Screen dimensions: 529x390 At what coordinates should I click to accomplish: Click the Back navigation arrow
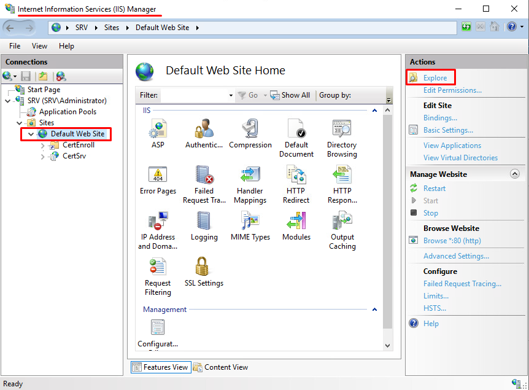click(x=10, y=28)
